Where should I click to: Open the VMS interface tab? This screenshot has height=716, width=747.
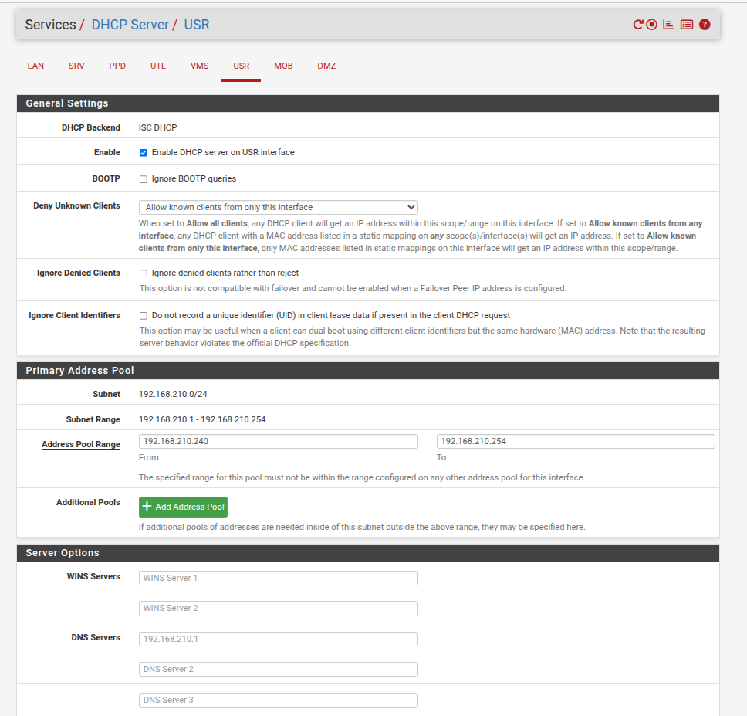(x=199, y=66)
